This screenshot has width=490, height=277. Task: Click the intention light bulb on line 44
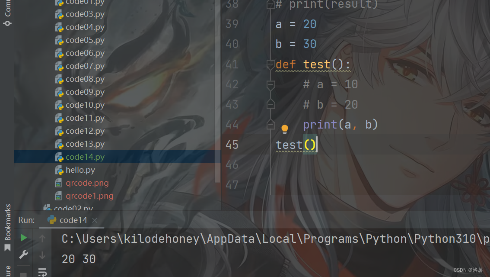click(285, 129)
